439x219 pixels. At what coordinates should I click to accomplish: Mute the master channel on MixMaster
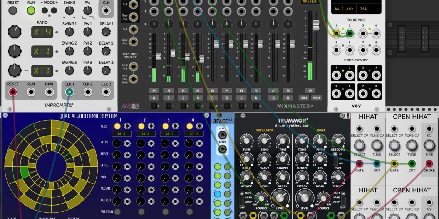point(310,91)
